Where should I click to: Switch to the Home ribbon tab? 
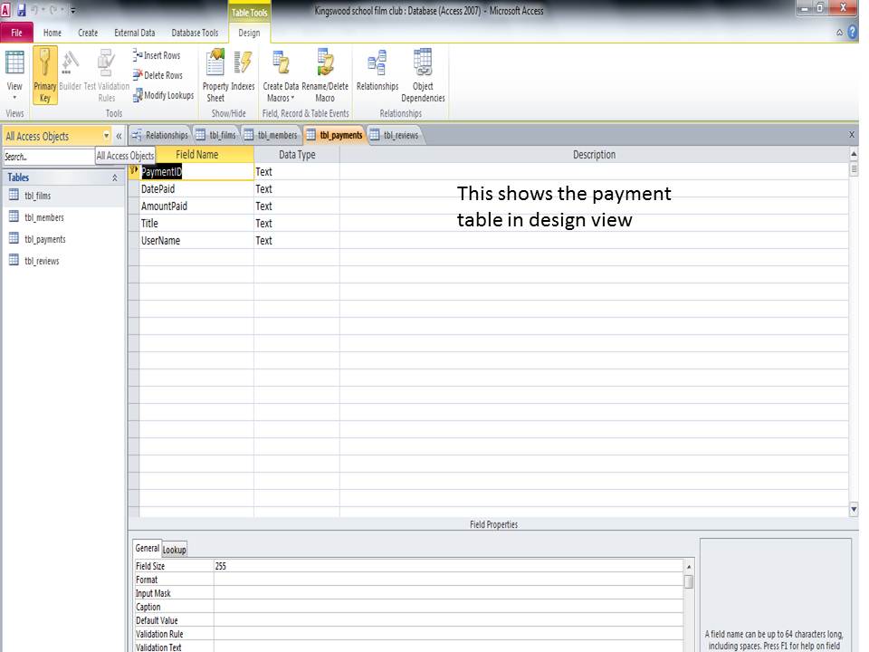53,33
